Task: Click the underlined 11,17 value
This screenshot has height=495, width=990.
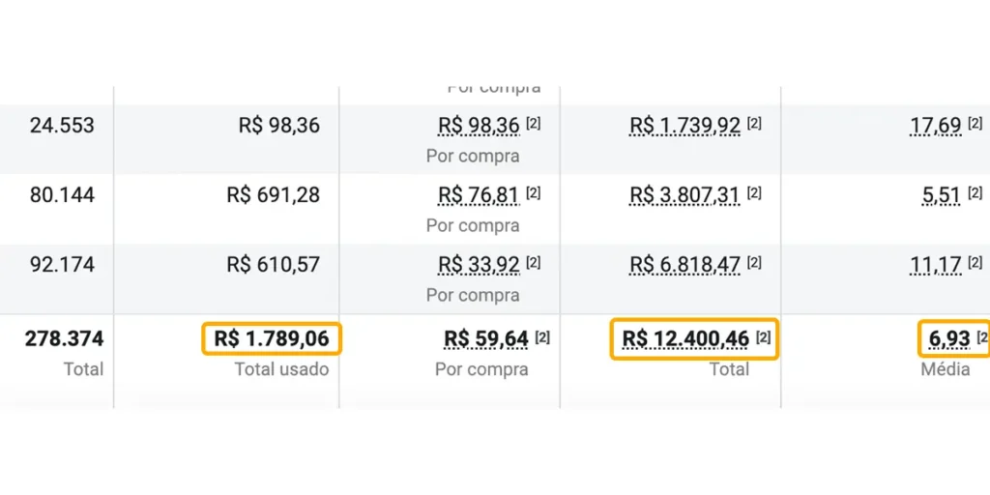Action: click(x=935, y=265)
